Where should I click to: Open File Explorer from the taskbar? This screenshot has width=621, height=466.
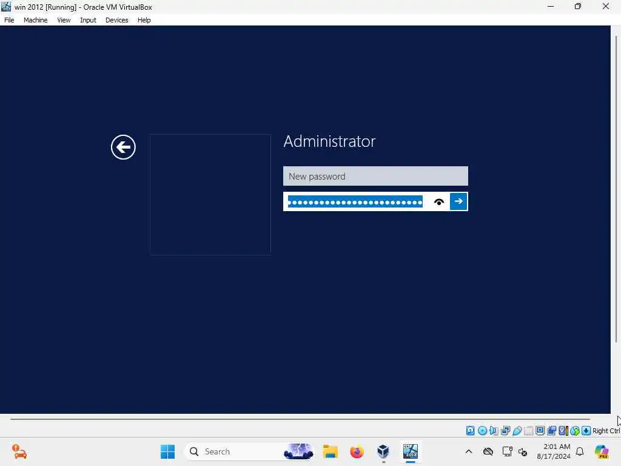coord(331,451)
